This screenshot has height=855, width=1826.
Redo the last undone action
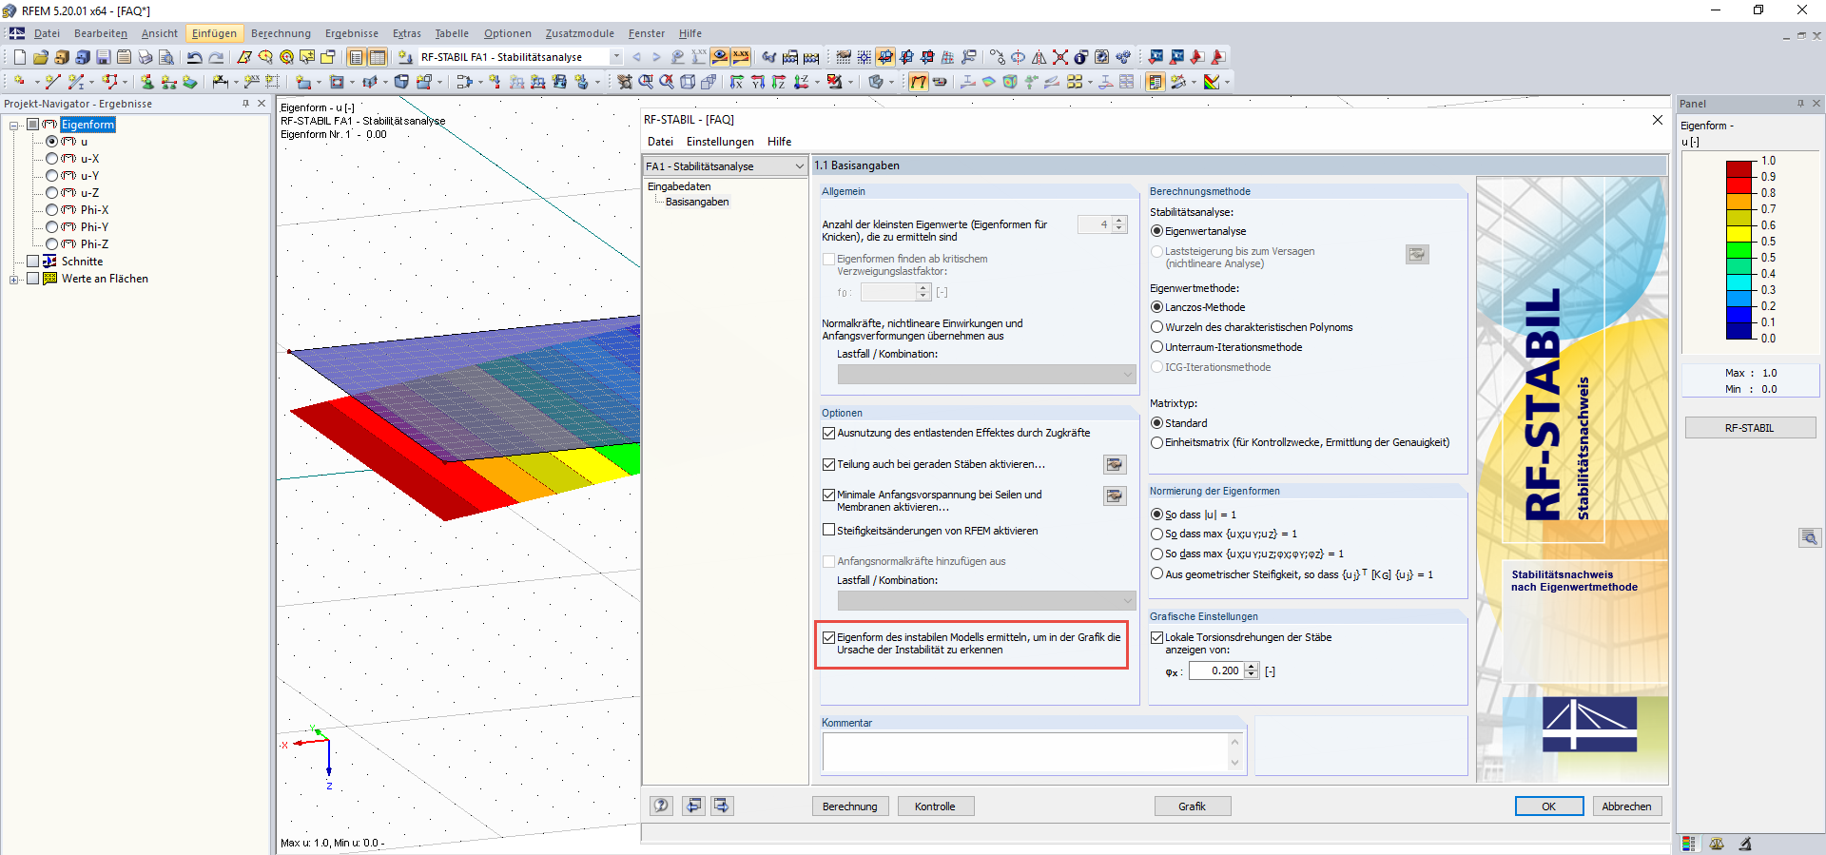click(216, 57)
